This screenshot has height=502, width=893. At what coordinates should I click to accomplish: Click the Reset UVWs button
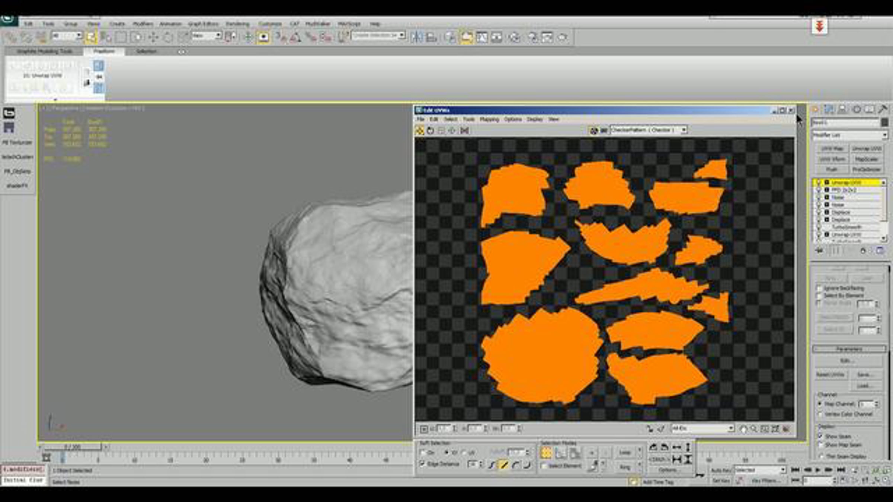(x=830, y=374)
